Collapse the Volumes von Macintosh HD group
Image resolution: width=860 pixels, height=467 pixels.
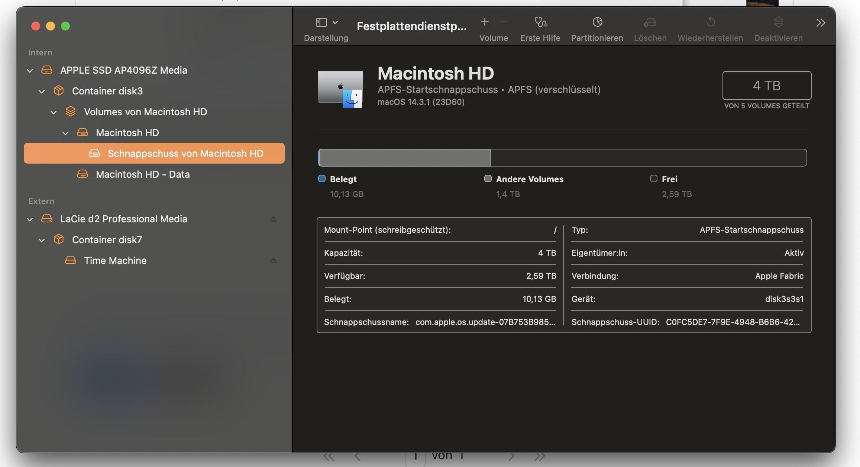pos(54,112)
